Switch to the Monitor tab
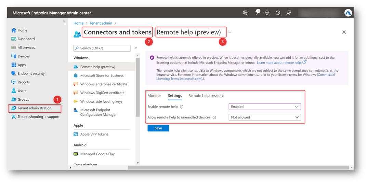This screenshot has height=184, width=368. (154, 96)
